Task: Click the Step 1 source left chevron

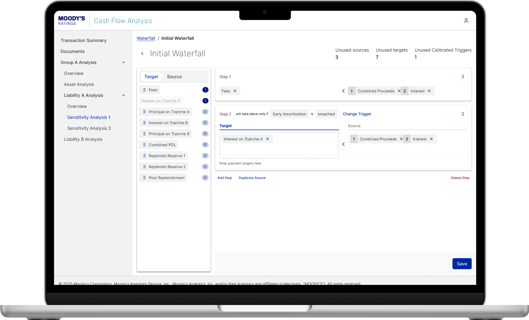Action: tap(343, 91)
